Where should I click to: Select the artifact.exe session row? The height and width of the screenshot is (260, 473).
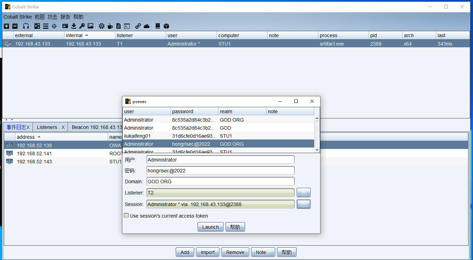236,44
